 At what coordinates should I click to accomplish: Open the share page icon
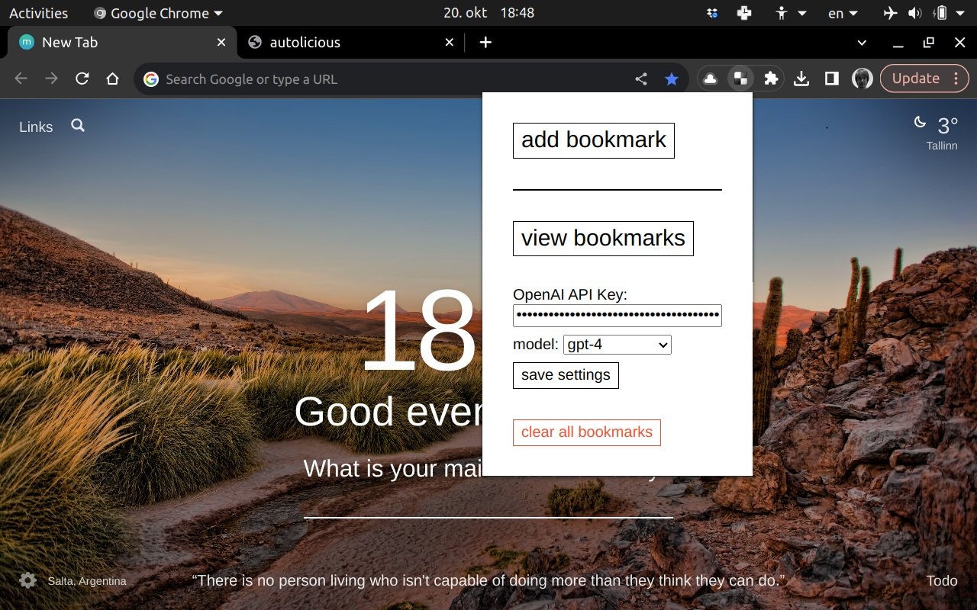641,79
